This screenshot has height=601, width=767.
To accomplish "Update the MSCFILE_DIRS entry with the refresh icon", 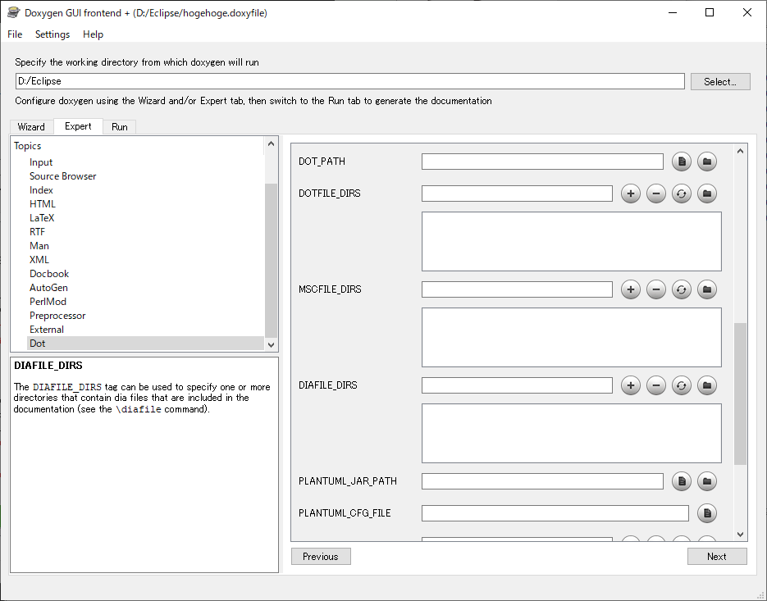I will (682, 289).
